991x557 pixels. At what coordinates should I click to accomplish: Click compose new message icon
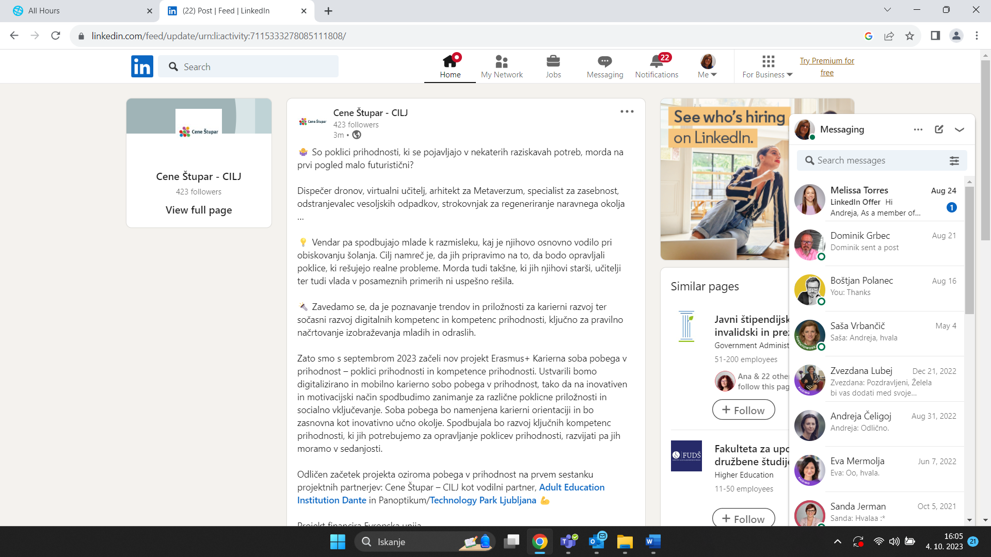(x=939, y=129)
